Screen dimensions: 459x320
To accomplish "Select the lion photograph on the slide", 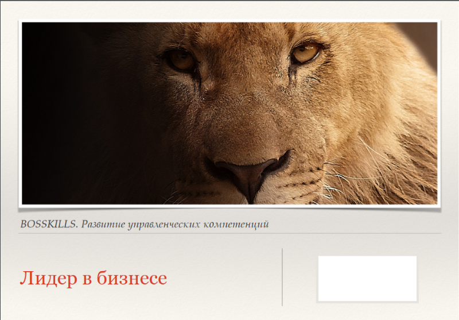I will (229, 113).
